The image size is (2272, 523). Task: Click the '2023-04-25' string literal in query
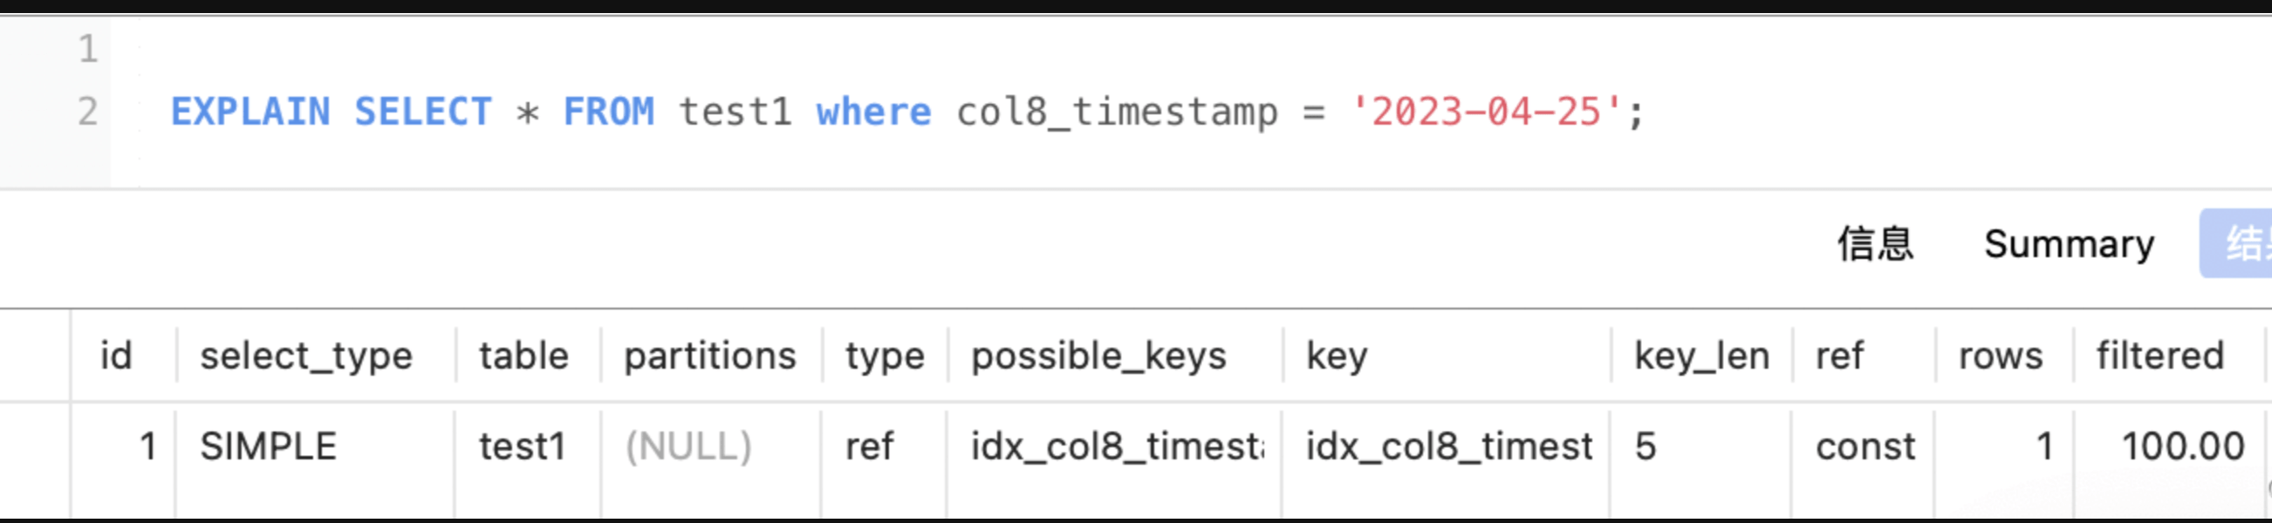click(x=1486, y=112)
